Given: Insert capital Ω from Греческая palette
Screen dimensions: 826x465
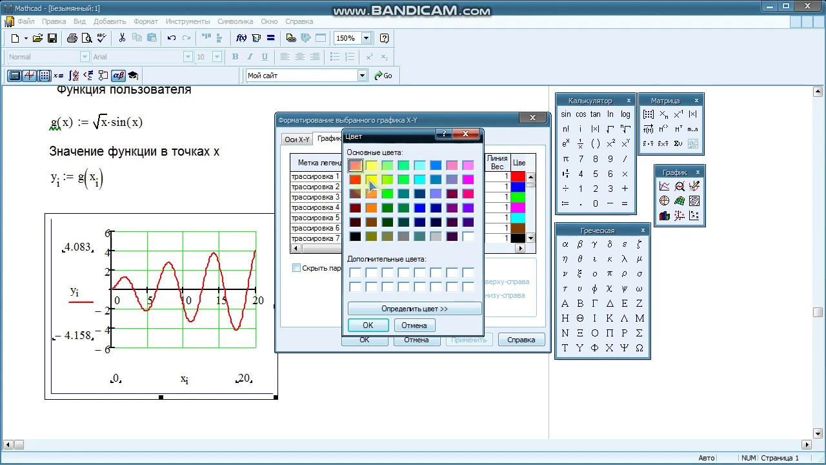Looking at the screenshot, I should [640, 348].
